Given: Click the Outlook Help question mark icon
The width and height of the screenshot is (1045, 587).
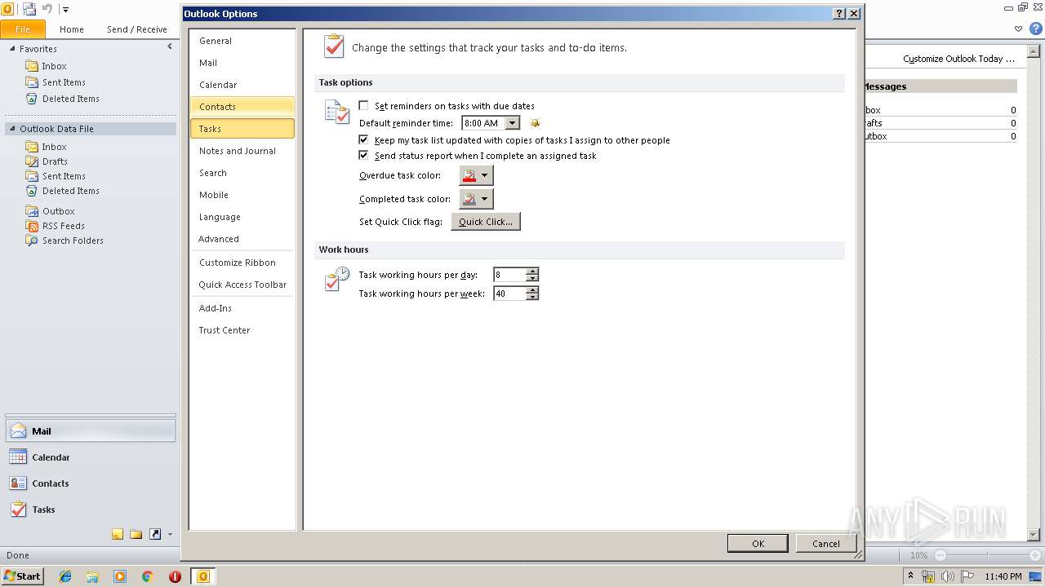Looking at the screenshot, I should point(1036,29).
